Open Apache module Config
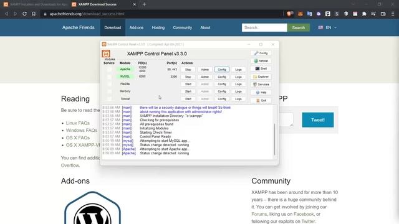399x224 pixels. 222,70
